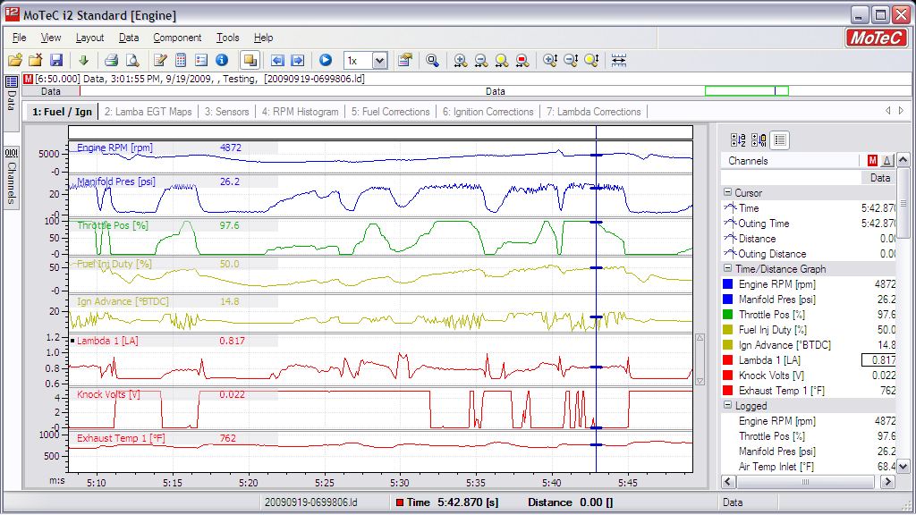The height and width of the screenshot is (515, 916).
Task: Open the calculator (maths) icon
Action: pos(181,60)
